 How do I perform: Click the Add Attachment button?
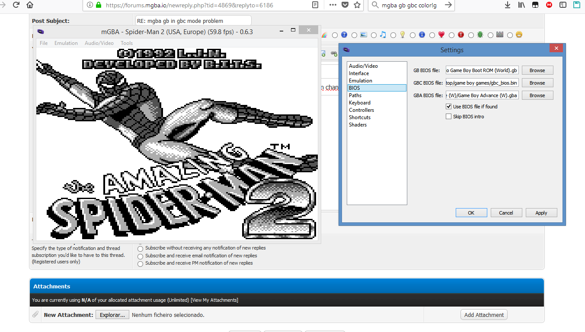pos(484,315)
